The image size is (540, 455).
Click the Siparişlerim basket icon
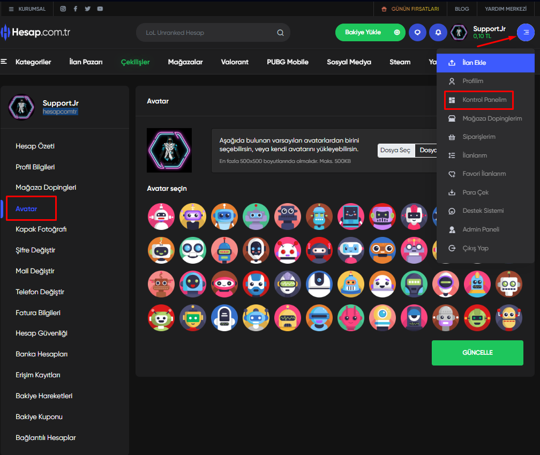pos(452,137)
